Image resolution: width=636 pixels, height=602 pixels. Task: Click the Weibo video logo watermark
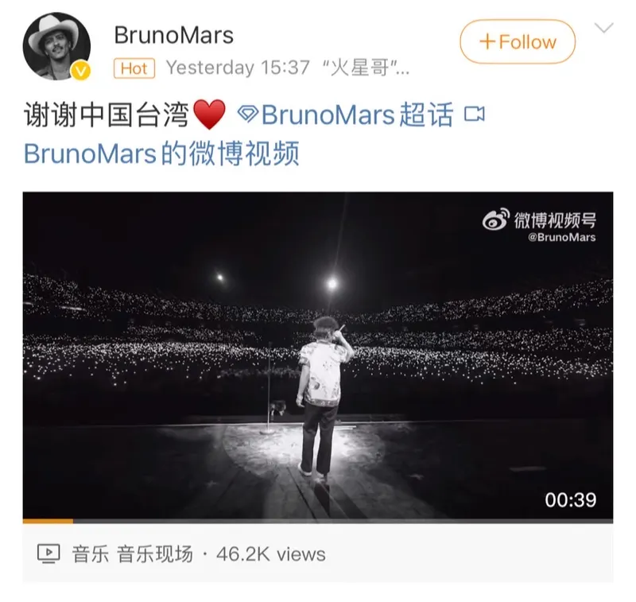(x=495, y=219)
